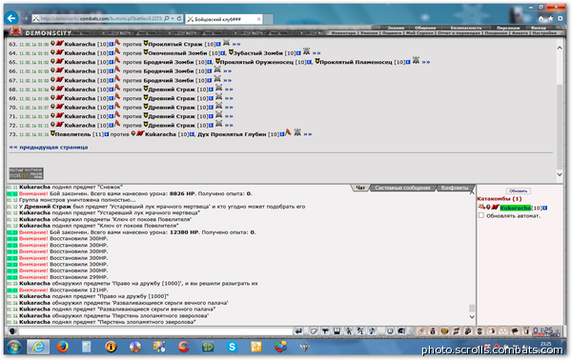Image resolution: width=572 pixels, height=360 pixels.
Task: Click the floppy save icon in chat toolbar
Action: (337, 331)
